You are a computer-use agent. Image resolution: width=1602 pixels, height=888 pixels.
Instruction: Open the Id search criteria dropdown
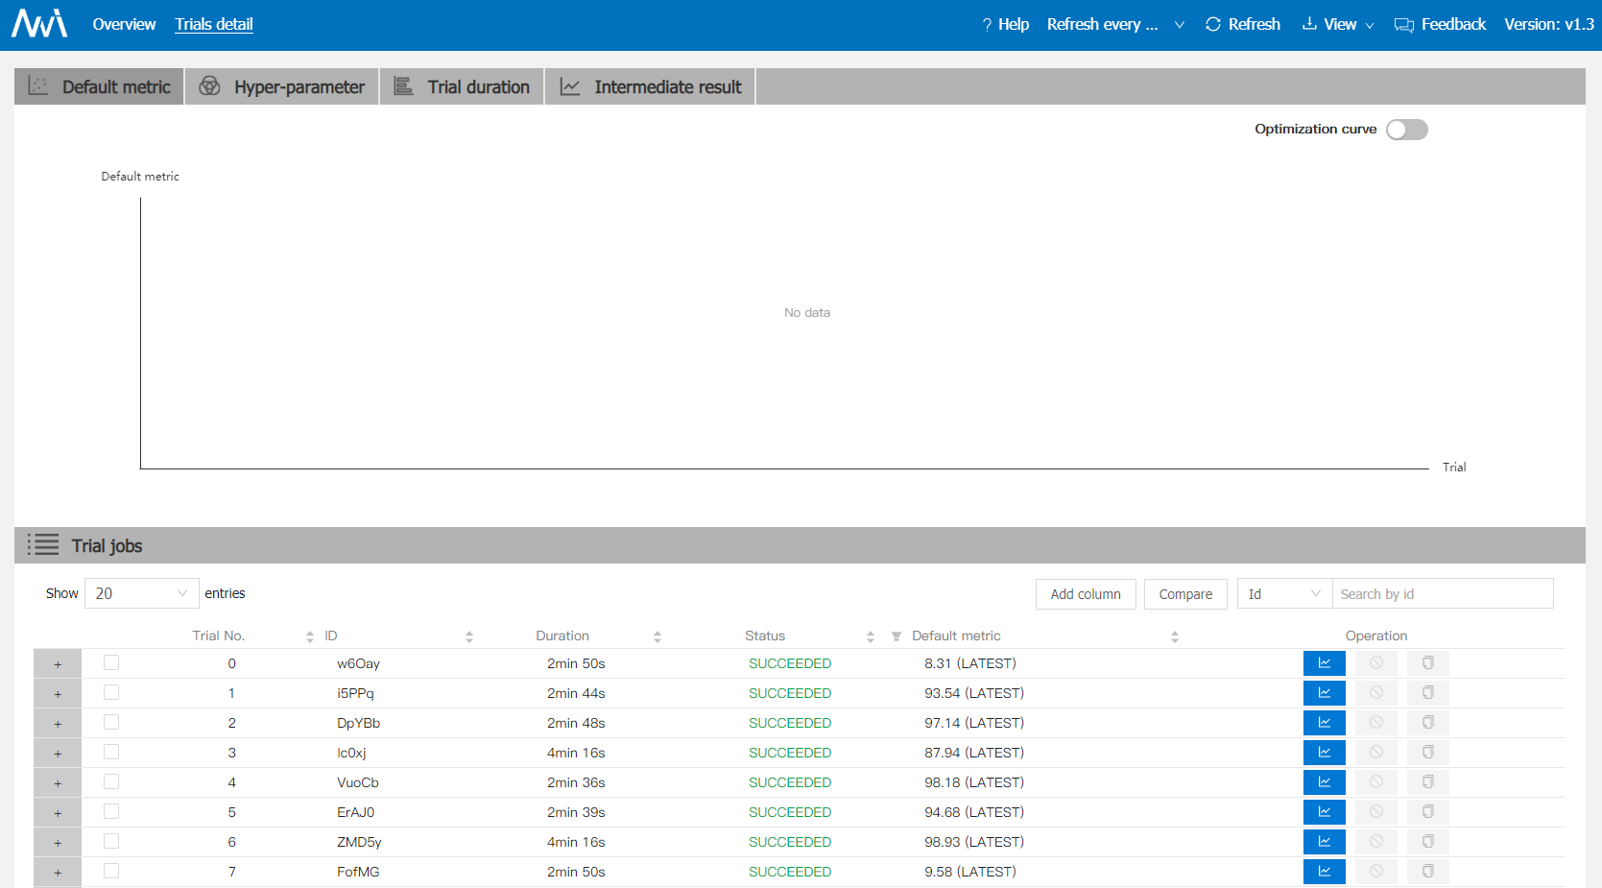click(x=1283, y=593)
